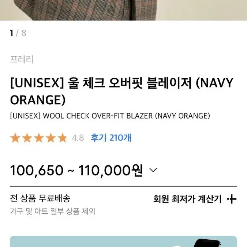Click the second rating star
Screen dimensions: 247x247
[x=27, y=138]
